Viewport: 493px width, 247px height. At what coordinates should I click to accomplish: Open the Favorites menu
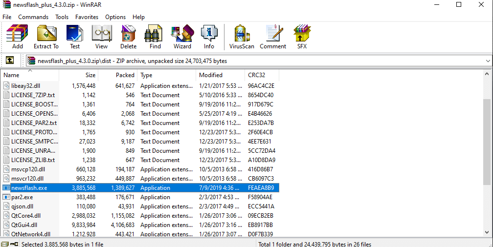[x=87, y=17]
